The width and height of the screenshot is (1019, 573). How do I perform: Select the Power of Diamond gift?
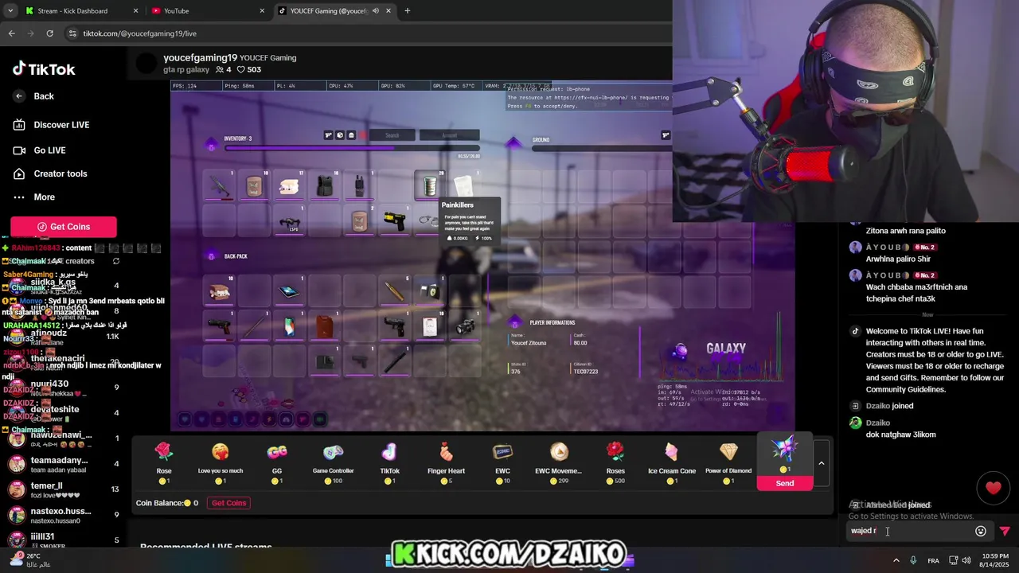pos(728,462)
